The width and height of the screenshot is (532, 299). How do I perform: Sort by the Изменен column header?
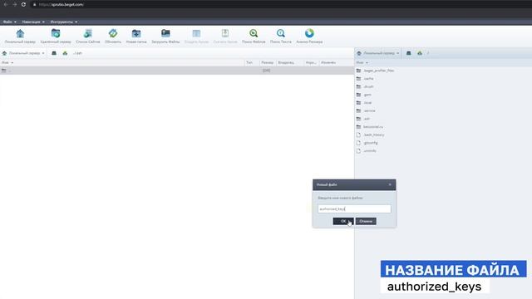click(x=328, y=63)
